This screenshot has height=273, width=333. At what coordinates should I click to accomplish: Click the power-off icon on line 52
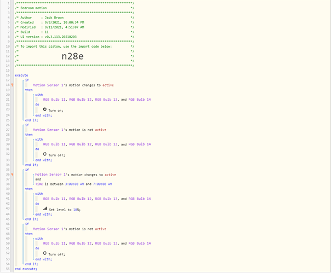pos(45,253)
